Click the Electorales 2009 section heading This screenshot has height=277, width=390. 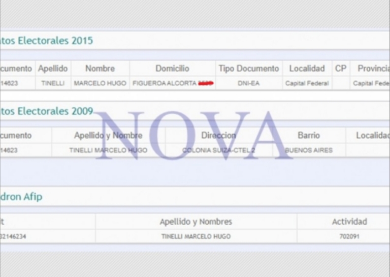(x=47, y=111)
